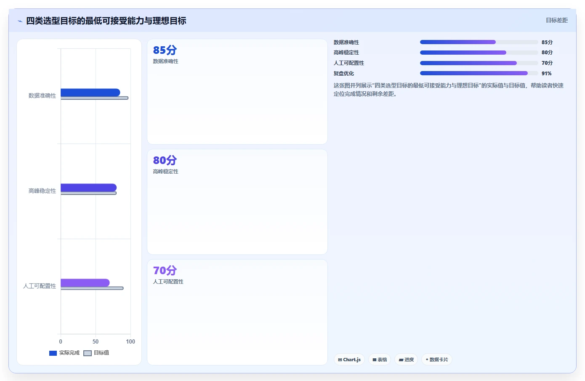Click the 人工可配置性 progress bar
Image resolution: width=585 pixels, height=381 pixels.
tap(479, 63)
